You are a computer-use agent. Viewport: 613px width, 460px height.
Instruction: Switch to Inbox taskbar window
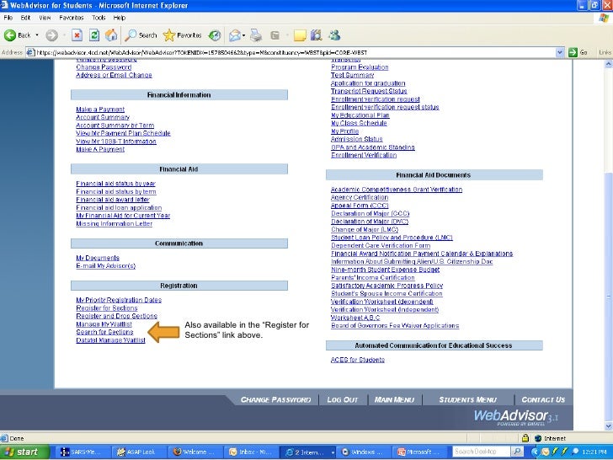[250, 452]
